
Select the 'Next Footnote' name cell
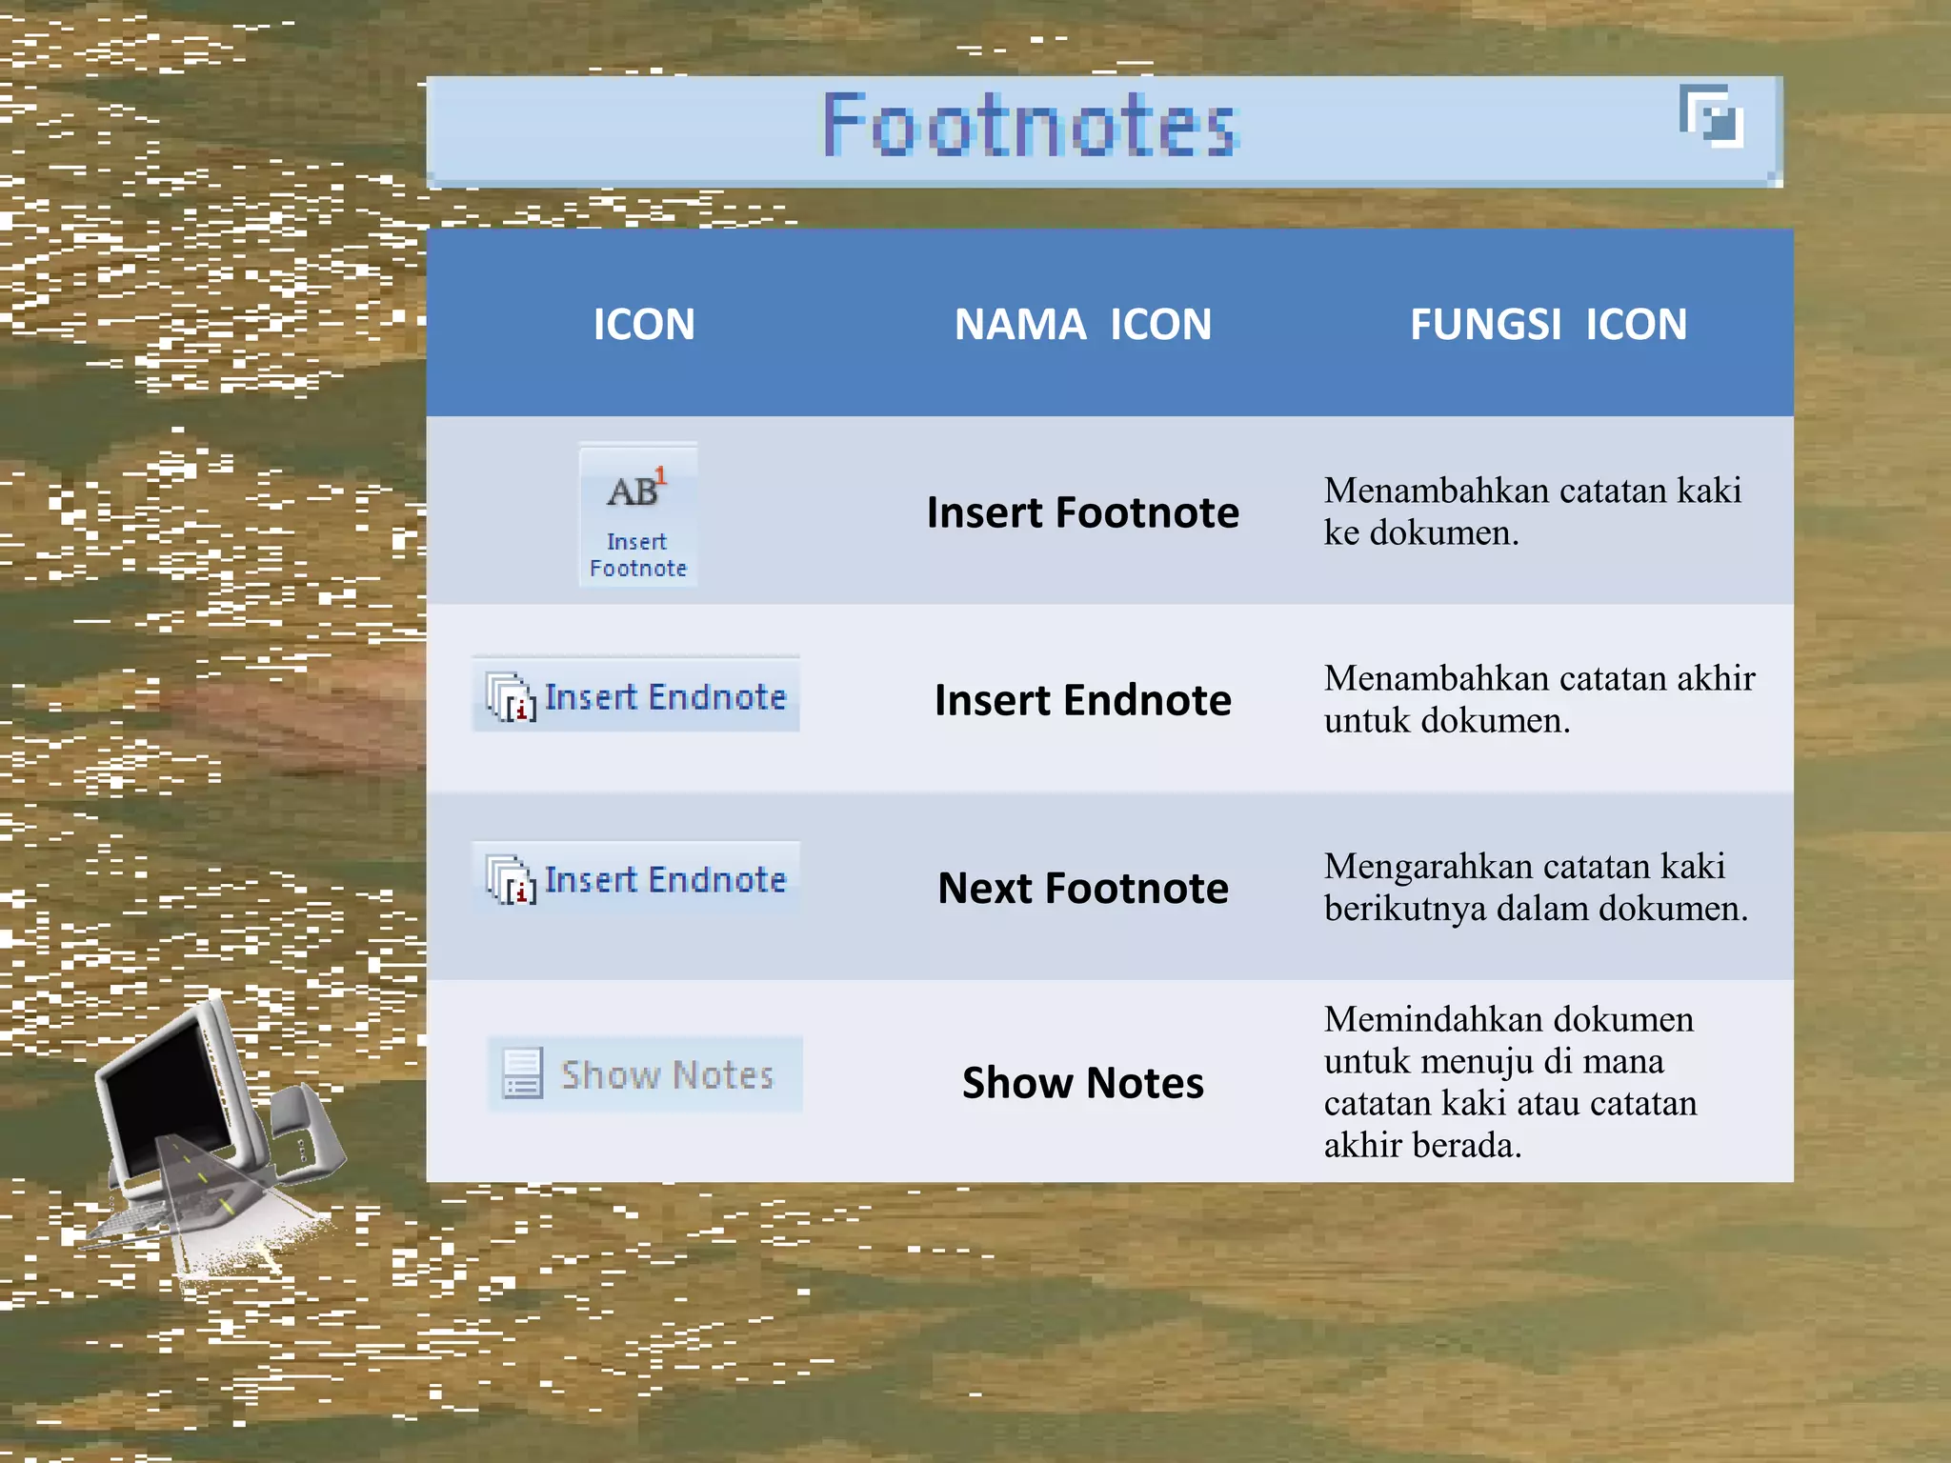pos(1083,888)
